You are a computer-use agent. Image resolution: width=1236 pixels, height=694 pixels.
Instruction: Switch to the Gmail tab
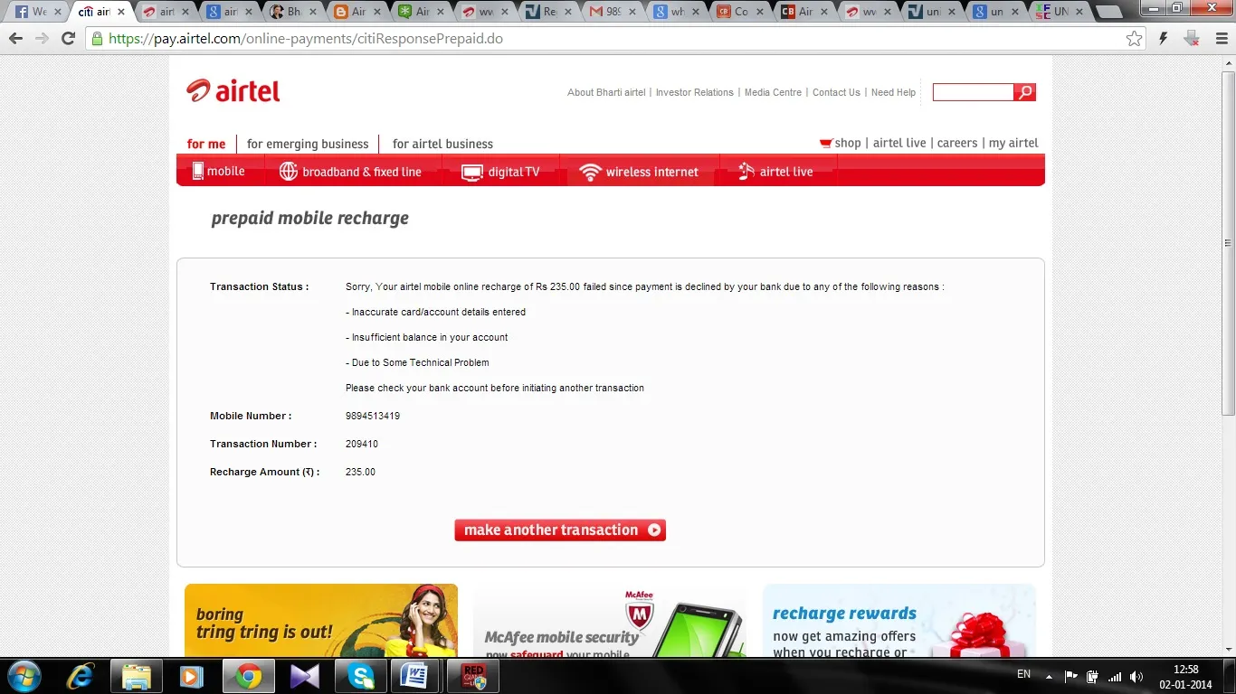click(611, 12)
